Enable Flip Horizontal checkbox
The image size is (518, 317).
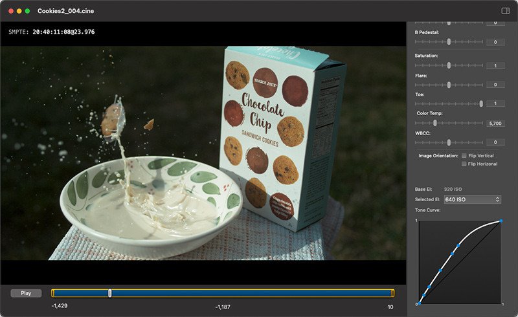point(464,164)
